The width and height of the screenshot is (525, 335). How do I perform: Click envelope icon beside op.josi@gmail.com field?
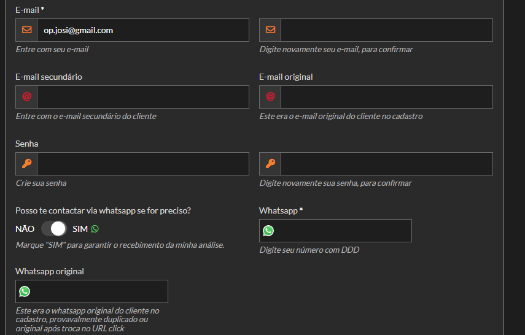click(26, 30)
